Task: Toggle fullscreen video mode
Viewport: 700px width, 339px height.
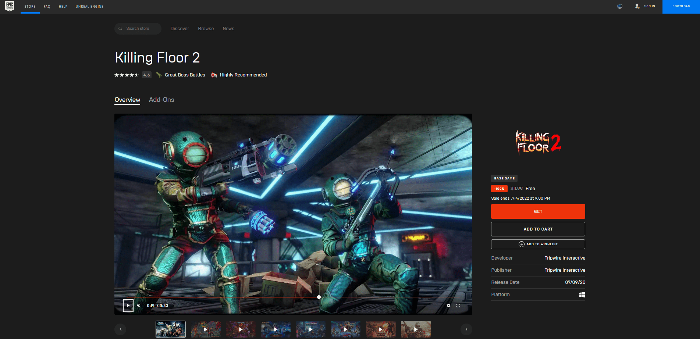Action: coord(458,306)
